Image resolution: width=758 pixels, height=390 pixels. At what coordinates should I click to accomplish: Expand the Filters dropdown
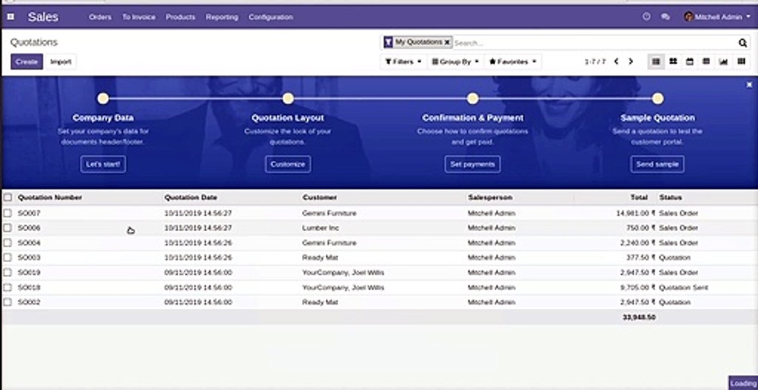point(403,62)
